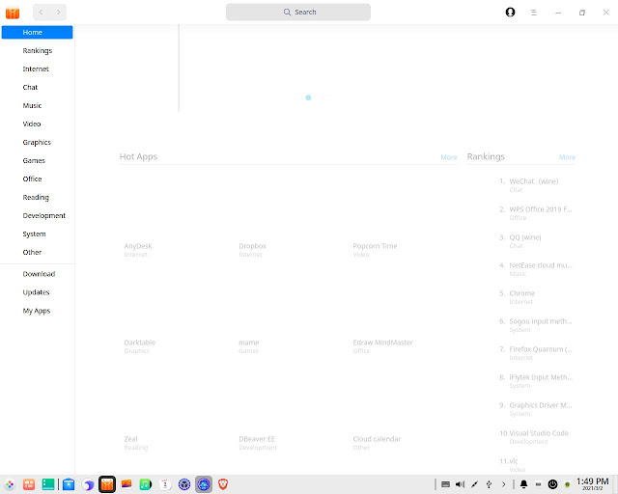Browse the Video category

(37, 123)
